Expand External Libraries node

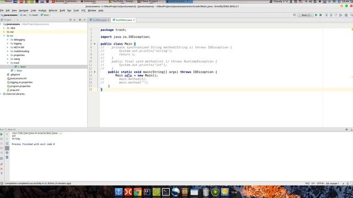1,94
